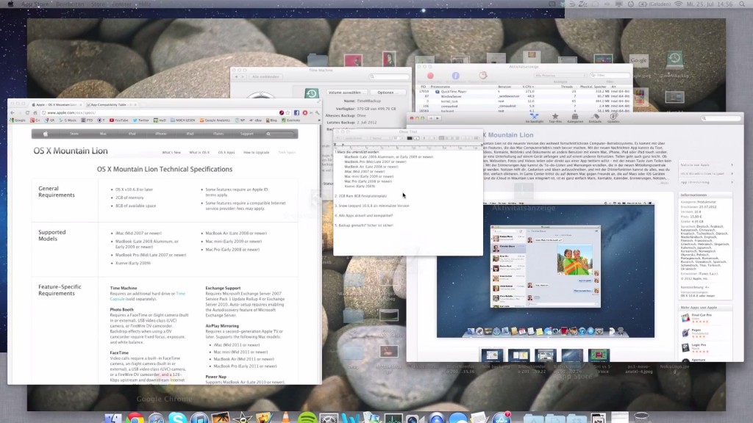This screenshot has height=423, width=753.
Task: Open App Store's Kategorien section
Action: [575, 118]
